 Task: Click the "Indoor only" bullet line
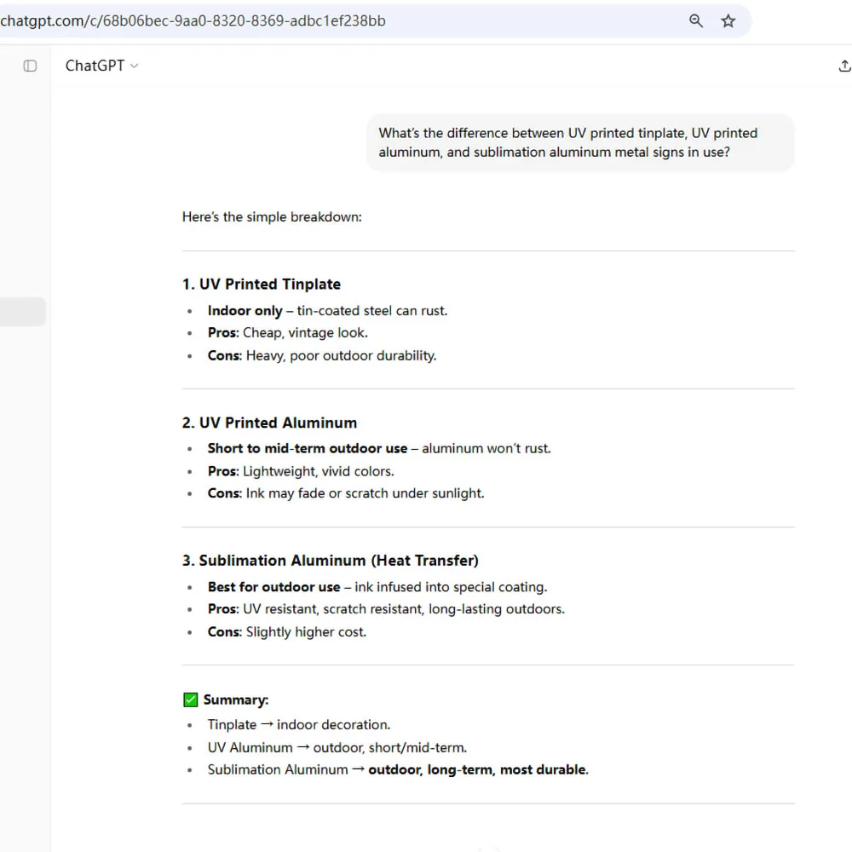click(327, 311)
